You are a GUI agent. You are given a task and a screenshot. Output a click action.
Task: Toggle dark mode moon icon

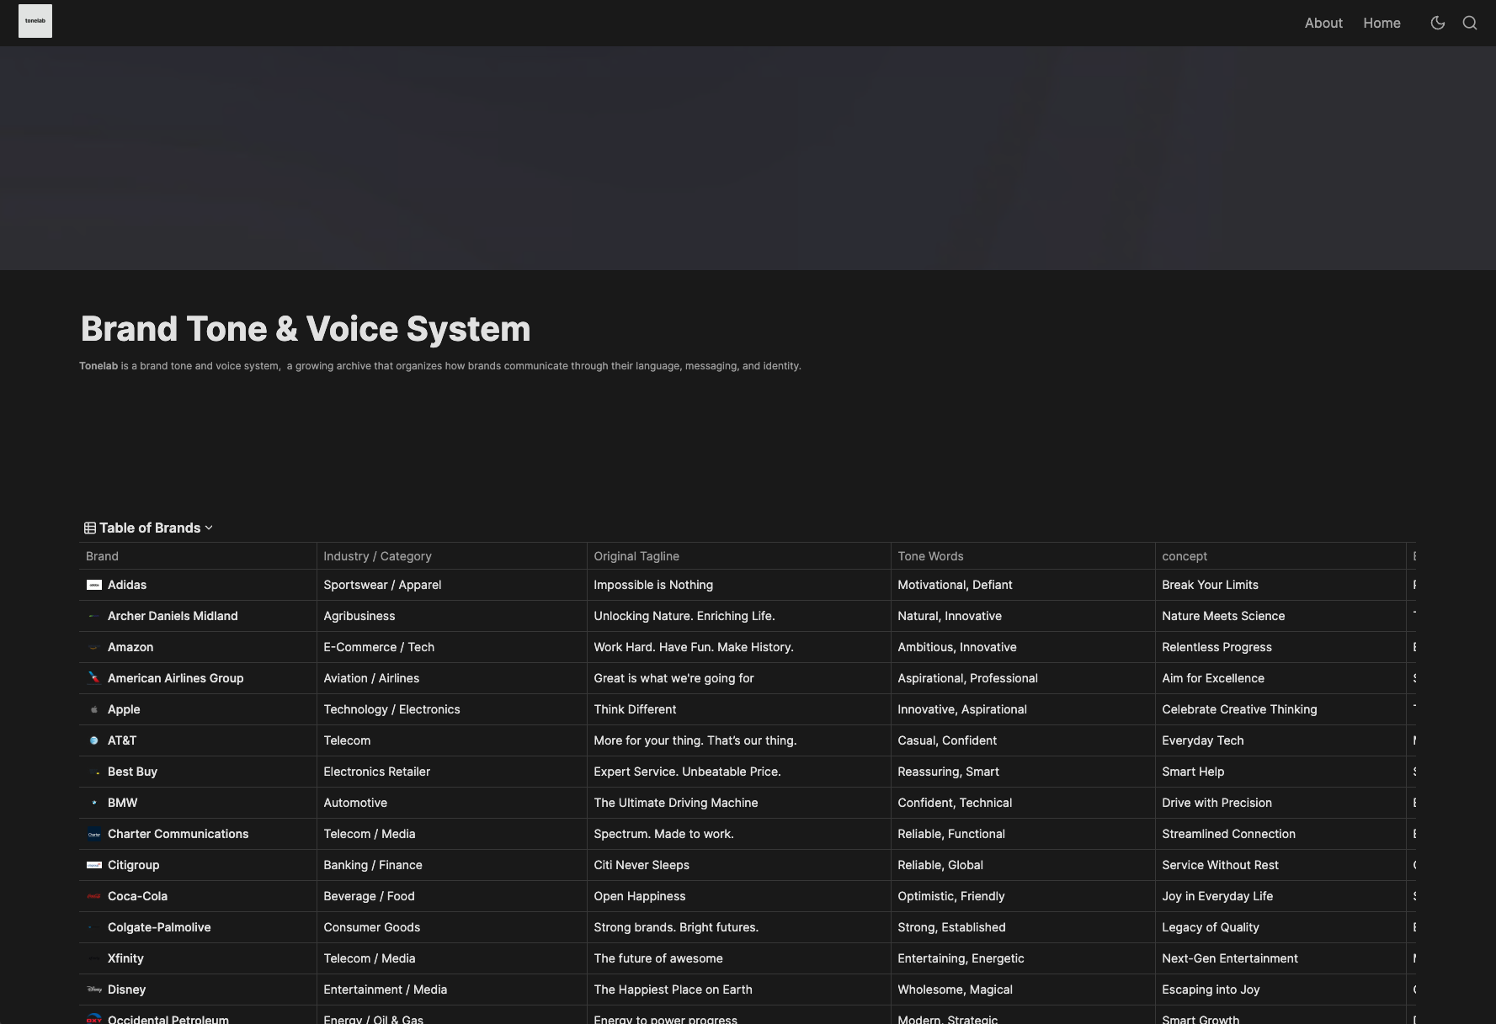coord(1437,23)
